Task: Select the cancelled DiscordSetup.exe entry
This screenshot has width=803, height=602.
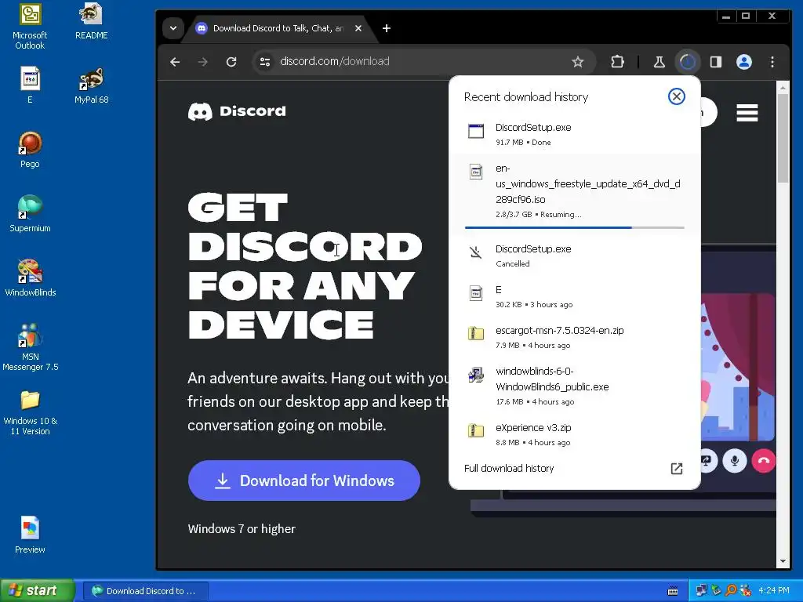Action: [x=574, y=256]
